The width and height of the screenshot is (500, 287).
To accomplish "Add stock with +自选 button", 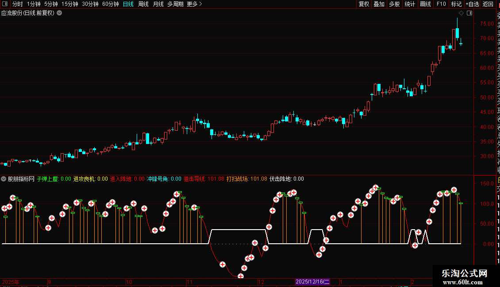I will 472,4.
